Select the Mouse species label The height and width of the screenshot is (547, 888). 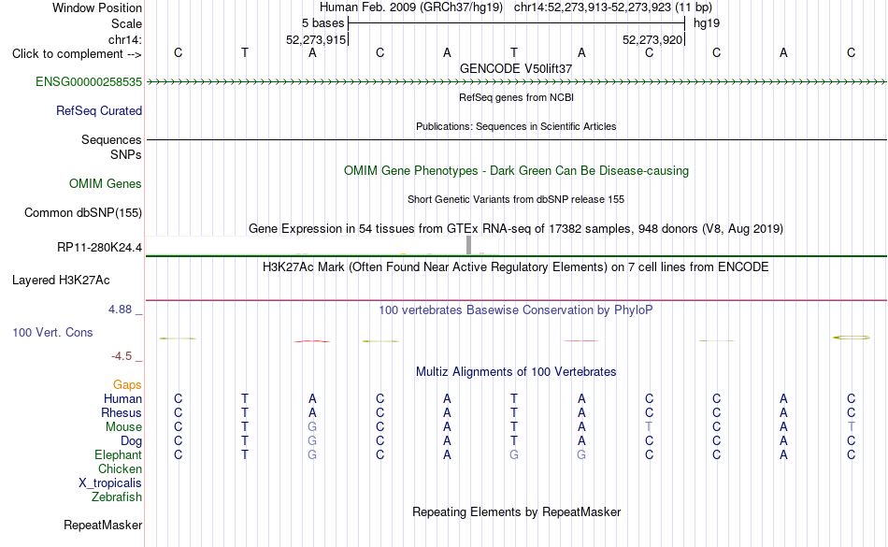[124, 427]
